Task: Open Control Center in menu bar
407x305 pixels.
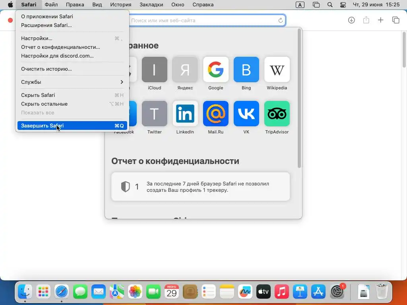Action: [x=343, y=5]
